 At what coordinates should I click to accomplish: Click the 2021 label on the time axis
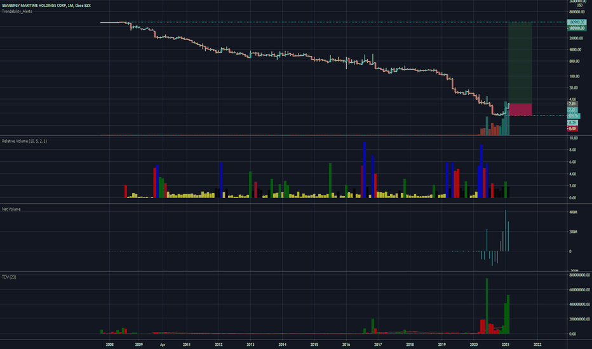[506, 345]
